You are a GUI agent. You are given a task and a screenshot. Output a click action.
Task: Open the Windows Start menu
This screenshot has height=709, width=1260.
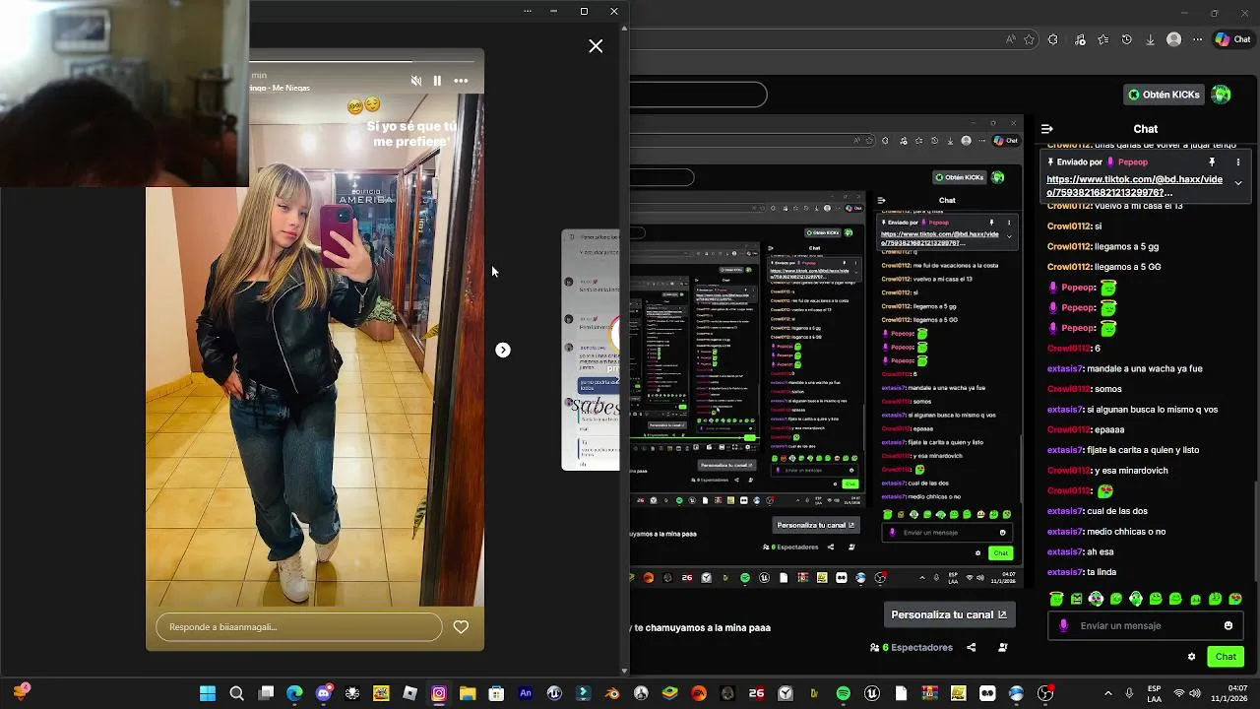(x=208, y=693)
